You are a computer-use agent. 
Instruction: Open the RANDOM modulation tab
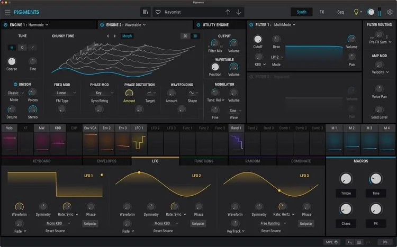click(252, 161)
